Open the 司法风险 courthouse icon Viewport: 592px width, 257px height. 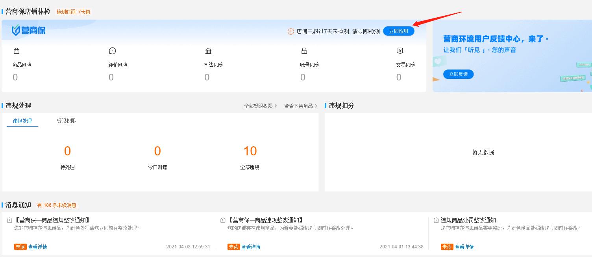coord(208,51)
